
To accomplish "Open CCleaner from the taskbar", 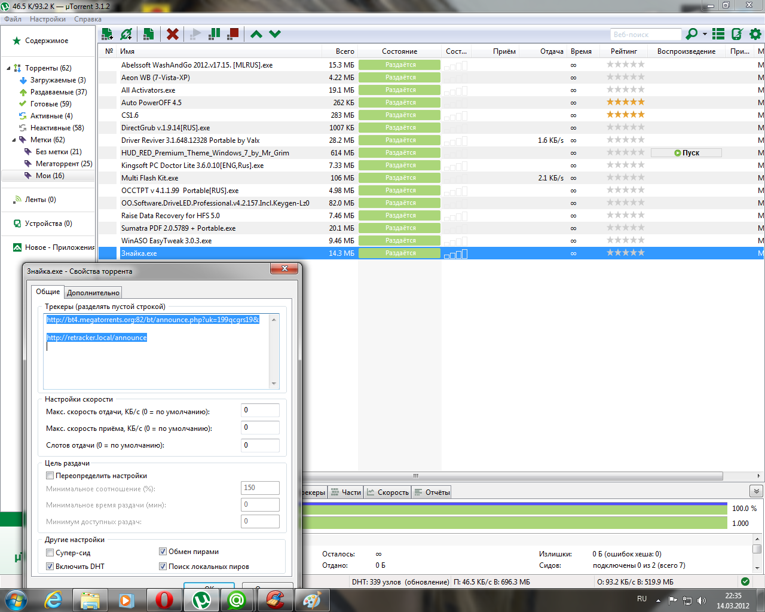I will click(274, 600).
